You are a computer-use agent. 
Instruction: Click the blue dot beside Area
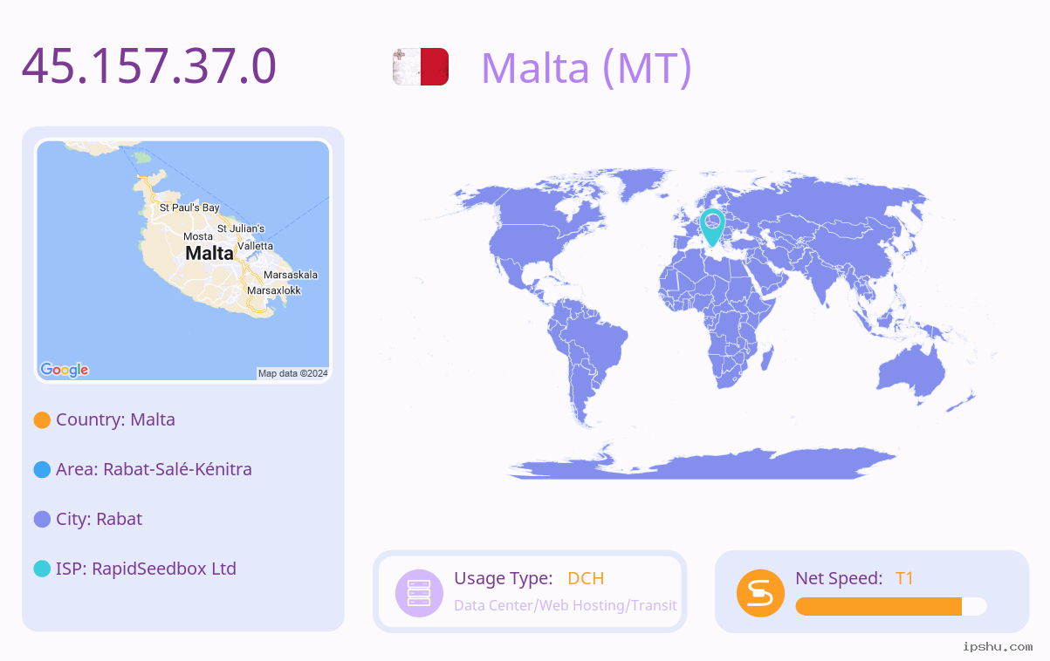[42, 470]
